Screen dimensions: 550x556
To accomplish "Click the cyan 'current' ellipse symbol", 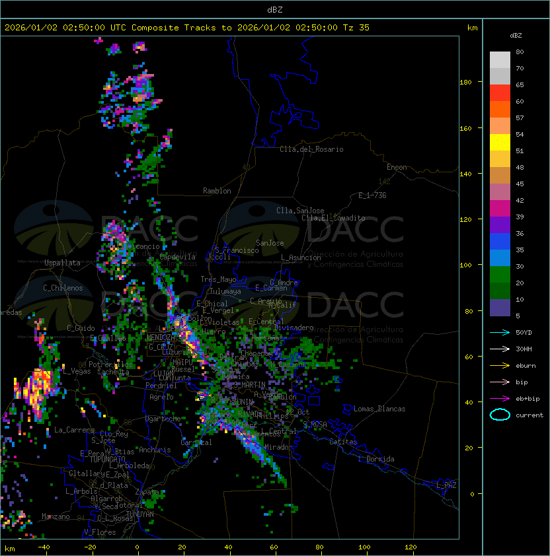I will tap(500, 415).
